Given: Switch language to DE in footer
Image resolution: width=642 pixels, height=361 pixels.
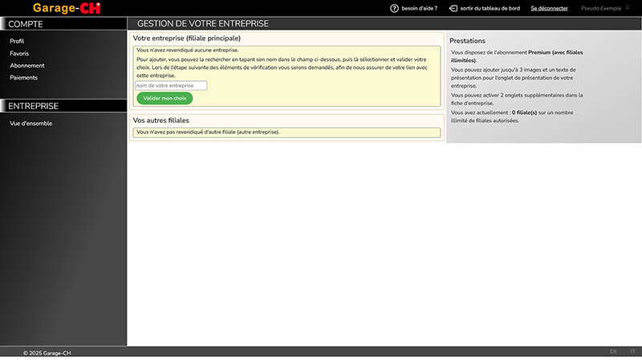Looking at the screenshot, I should coord(613,351).
